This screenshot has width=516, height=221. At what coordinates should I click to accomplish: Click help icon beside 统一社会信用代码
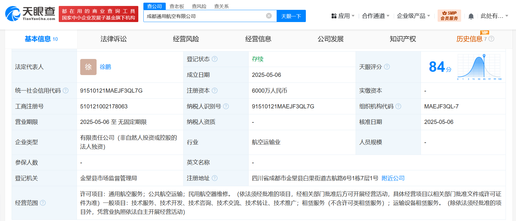coord(66,91)
